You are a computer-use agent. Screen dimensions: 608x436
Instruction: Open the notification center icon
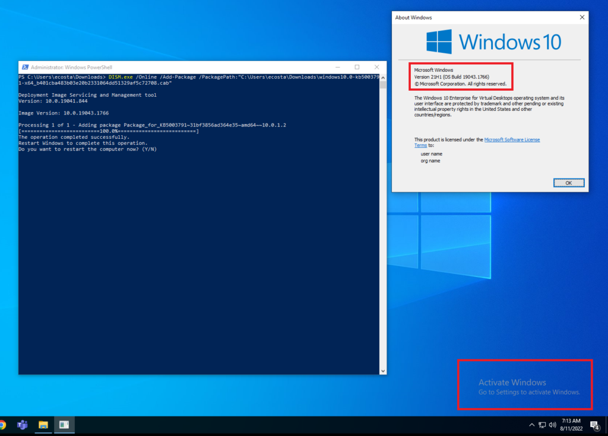pyautogui.click(x=595, y=425)
